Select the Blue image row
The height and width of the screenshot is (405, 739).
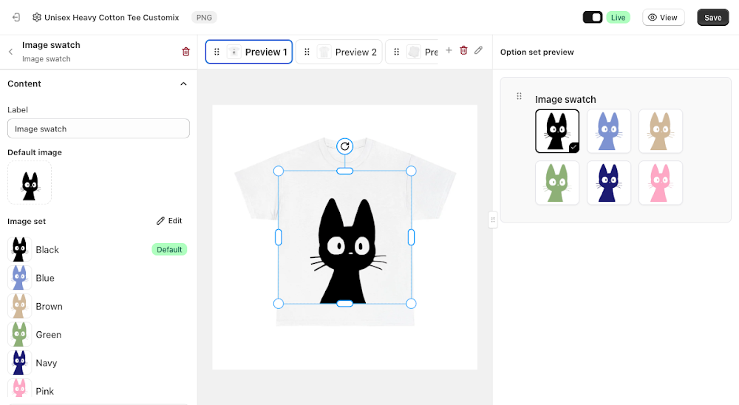coord(97,278)
